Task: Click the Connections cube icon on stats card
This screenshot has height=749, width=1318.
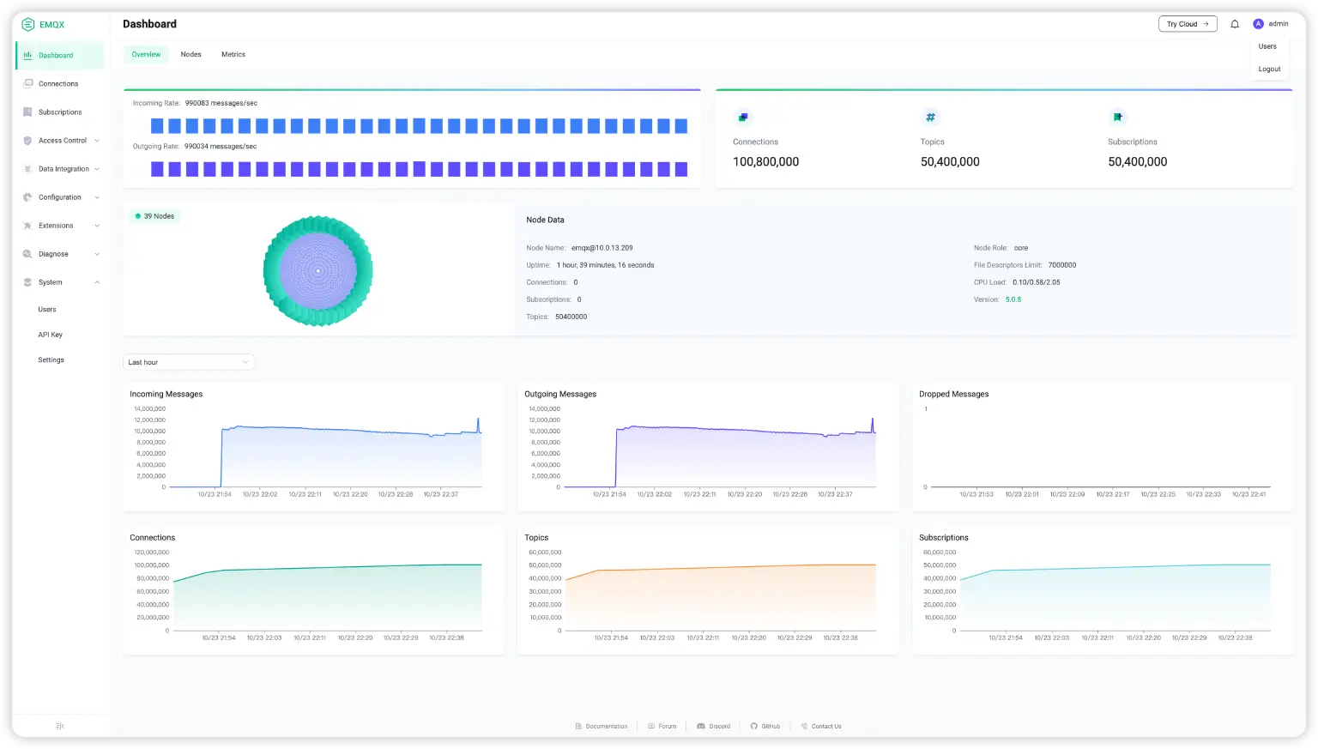Action: (x=743, y=117)
